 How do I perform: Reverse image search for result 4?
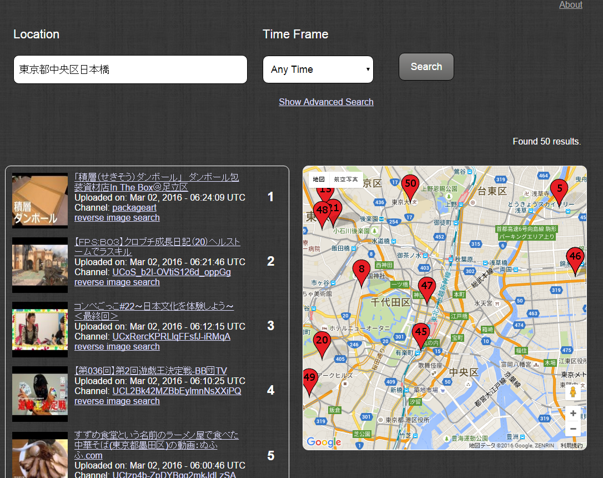(x=117, y=401)
